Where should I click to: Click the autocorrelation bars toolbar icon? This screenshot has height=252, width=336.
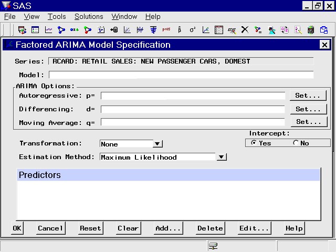pos(153,30)
